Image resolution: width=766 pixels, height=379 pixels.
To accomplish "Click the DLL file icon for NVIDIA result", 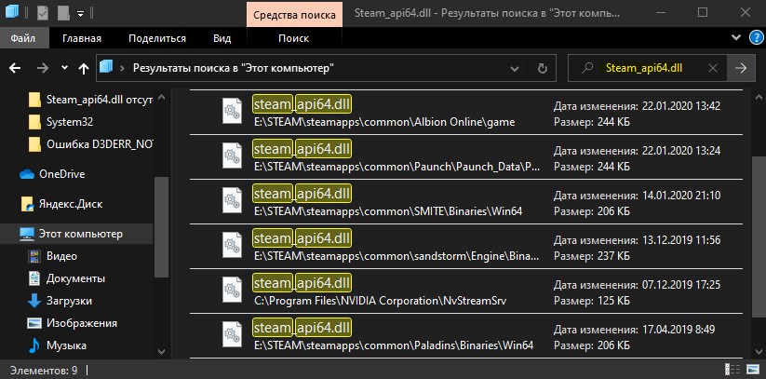I will [232, 290].
